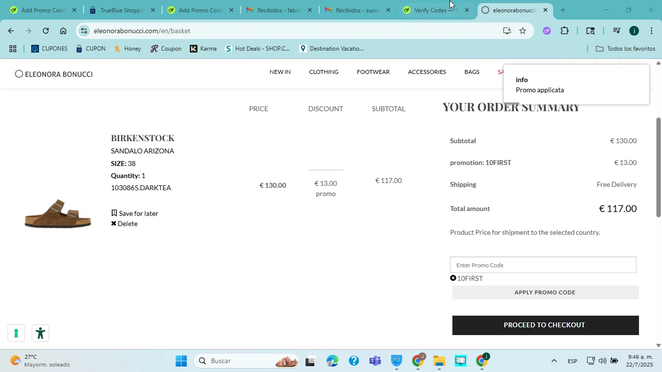Image resolution: width=662 pixels, height=372 pixels.
Task: Bookmark this page with star icon
Action: tap(523, 31)
